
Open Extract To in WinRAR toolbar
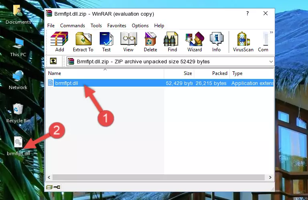tap(83, 42)
